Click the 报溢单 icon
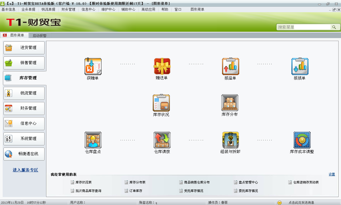 click(x=230, y=67)
